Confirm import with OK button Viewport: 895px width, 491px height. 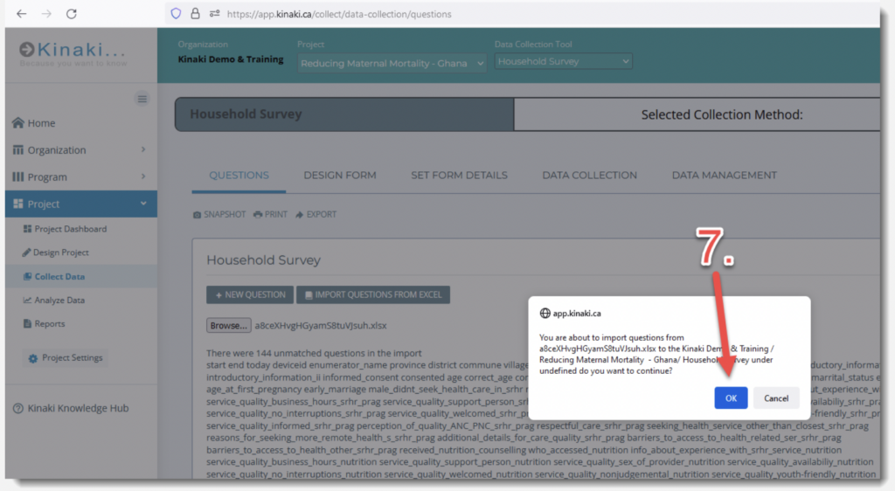click(731, 398)
